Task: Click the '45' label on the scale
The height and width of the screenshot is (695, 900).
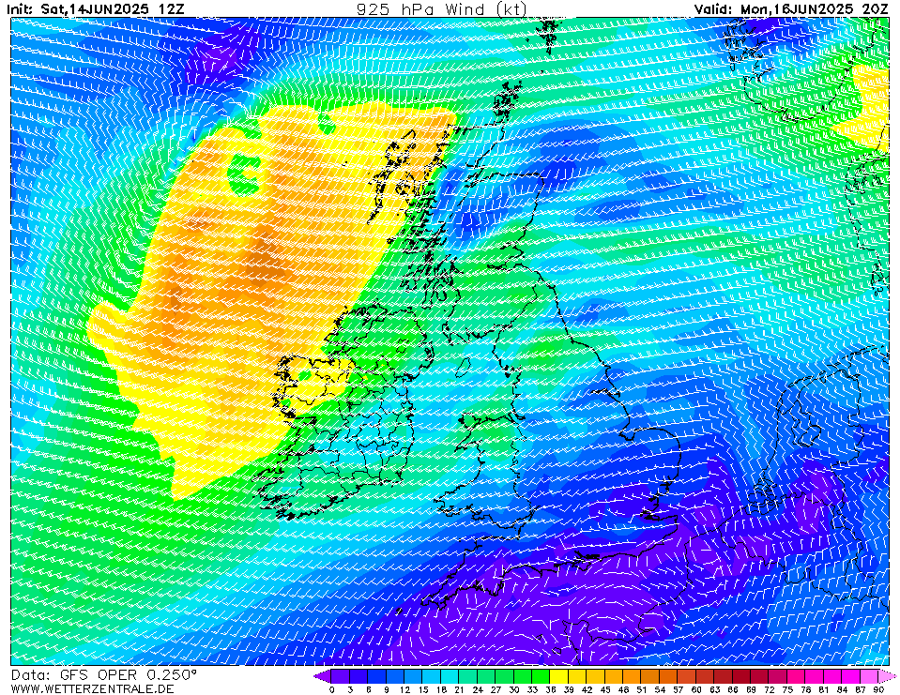Action: coord(605,689)
